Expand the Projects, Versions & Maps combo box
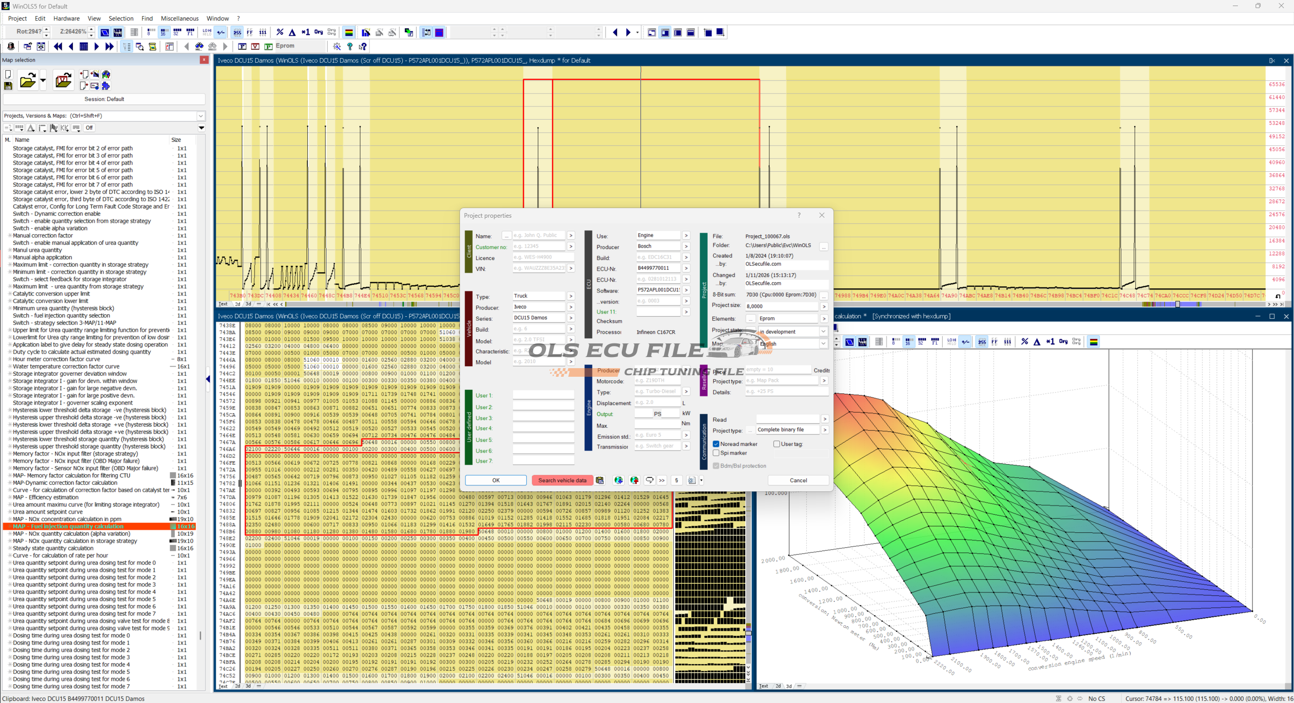This screenshot has height=703, width=1294. (x=201, y=116)
